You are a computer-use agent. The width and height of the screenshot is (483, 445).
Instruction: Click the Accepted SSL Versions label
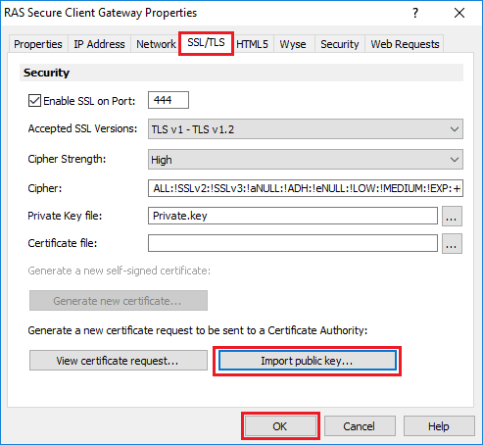[x=82, y=128]
